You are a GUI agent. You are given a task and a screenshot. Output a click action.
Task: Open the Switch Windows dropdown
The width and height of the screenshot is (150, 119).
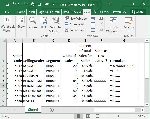click(113, 25)
